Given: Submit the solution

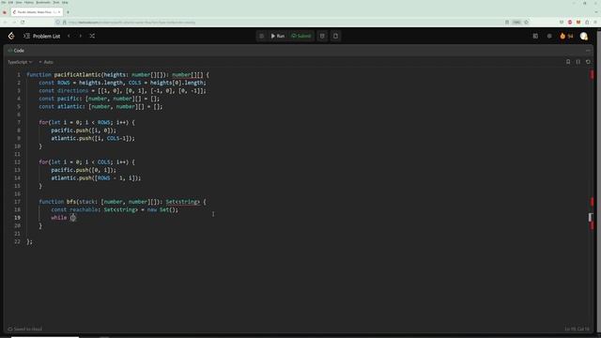Looking at the screenshot, I should [301, 36].
